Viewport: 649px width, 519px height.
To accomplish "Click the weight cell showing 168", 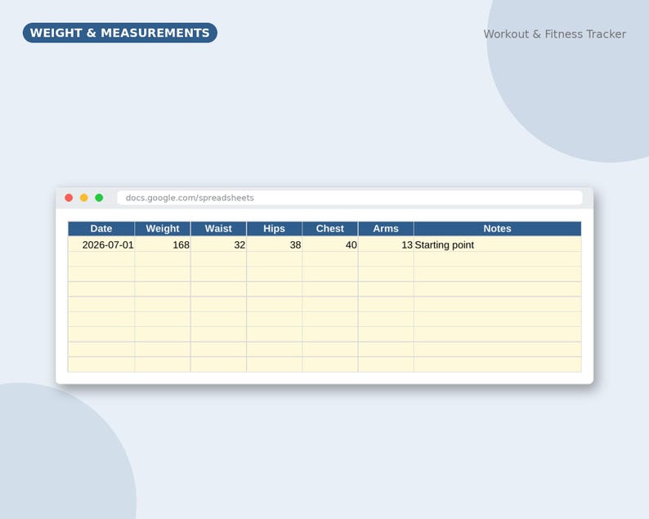I will pos(163,244).
